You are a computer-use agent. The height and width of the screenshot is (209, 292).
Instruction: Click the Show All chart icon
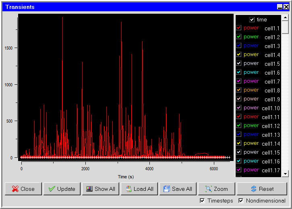[x=89, y=189]
